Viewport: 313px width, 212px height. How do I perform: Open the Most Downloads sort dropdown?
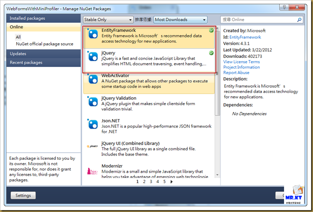(x=181, y=19)
